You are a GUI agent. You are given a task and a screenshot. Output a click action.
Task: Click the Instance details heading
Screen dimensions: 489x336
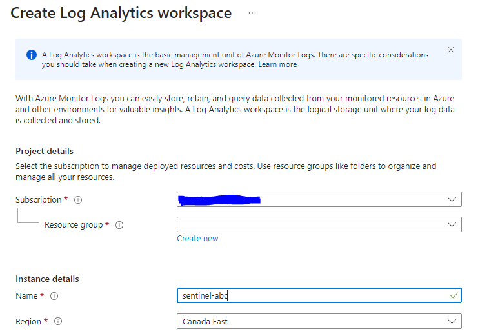(x=47, y=279)
